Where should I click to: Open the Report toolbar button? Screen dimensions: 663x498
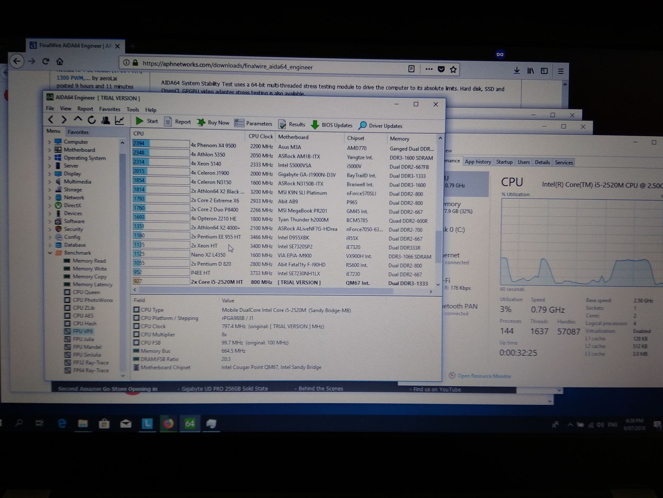177,122
